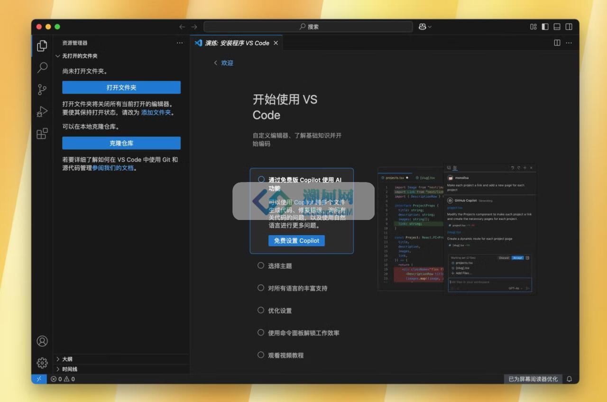Click the Copilot preview screenshot
This screenshot has height=402, width=607.
pos(458,229)
